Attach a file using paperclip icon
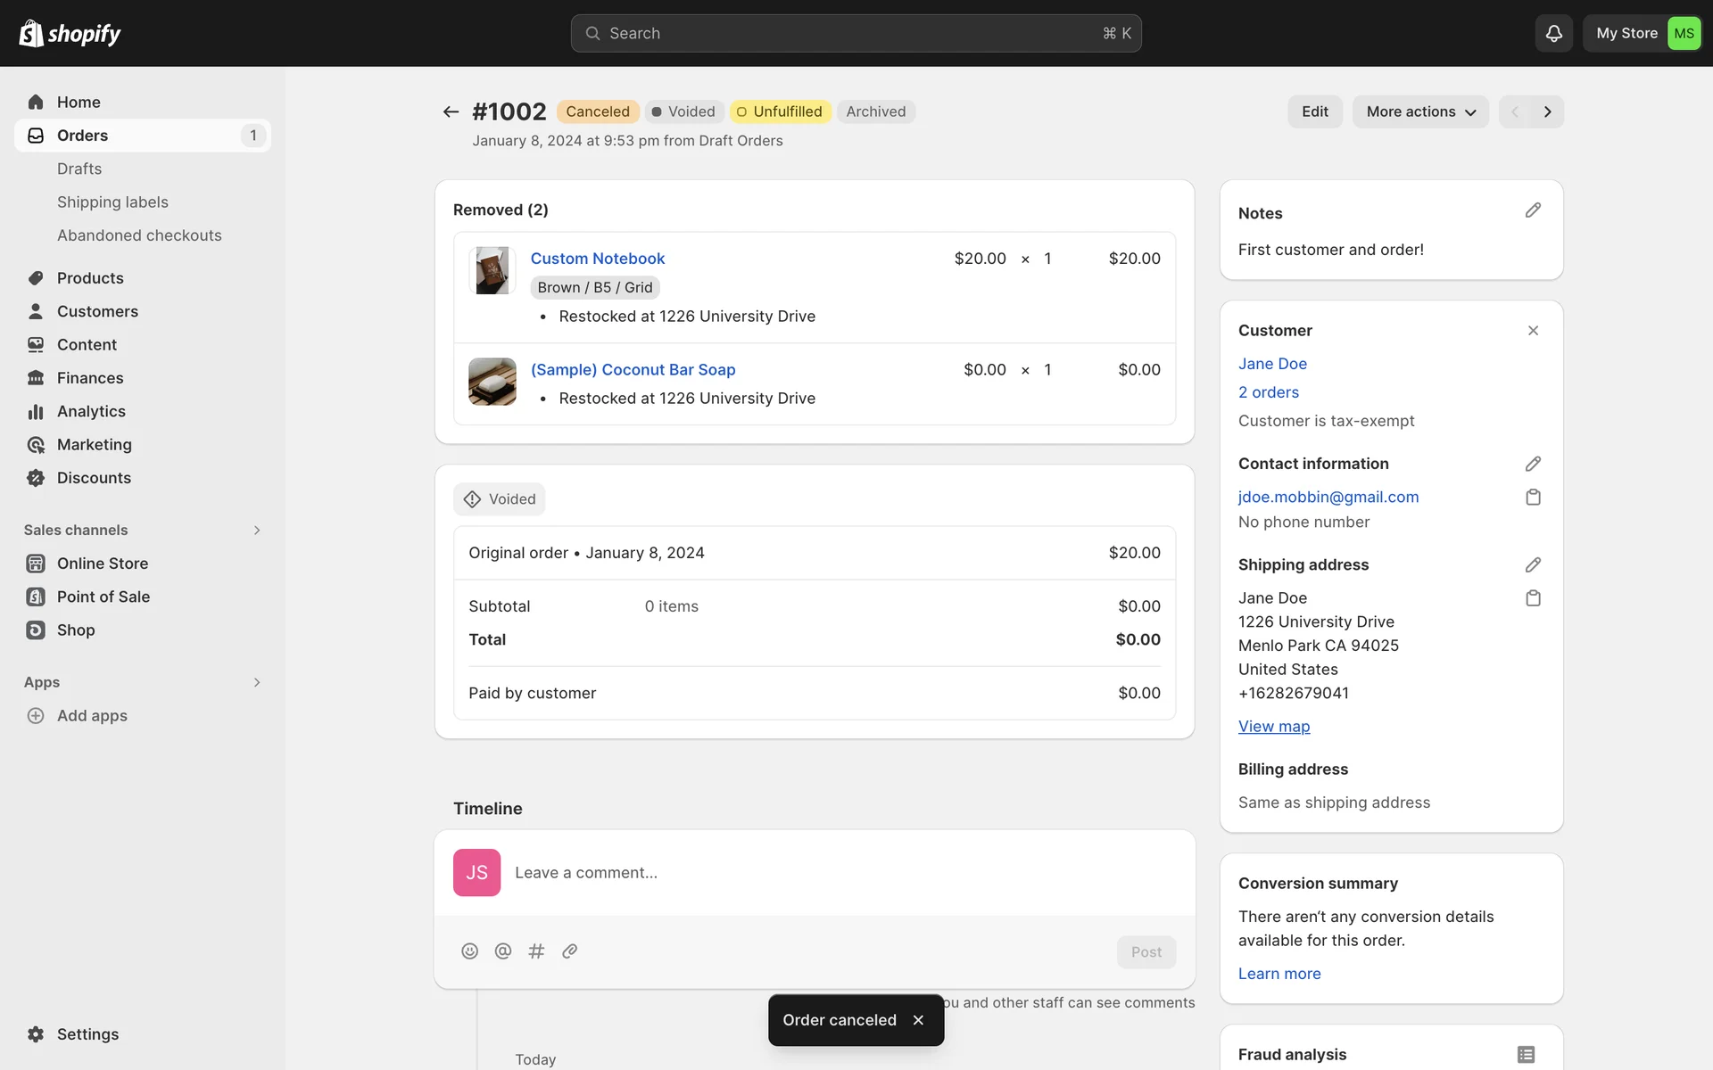 click(570, 951)
